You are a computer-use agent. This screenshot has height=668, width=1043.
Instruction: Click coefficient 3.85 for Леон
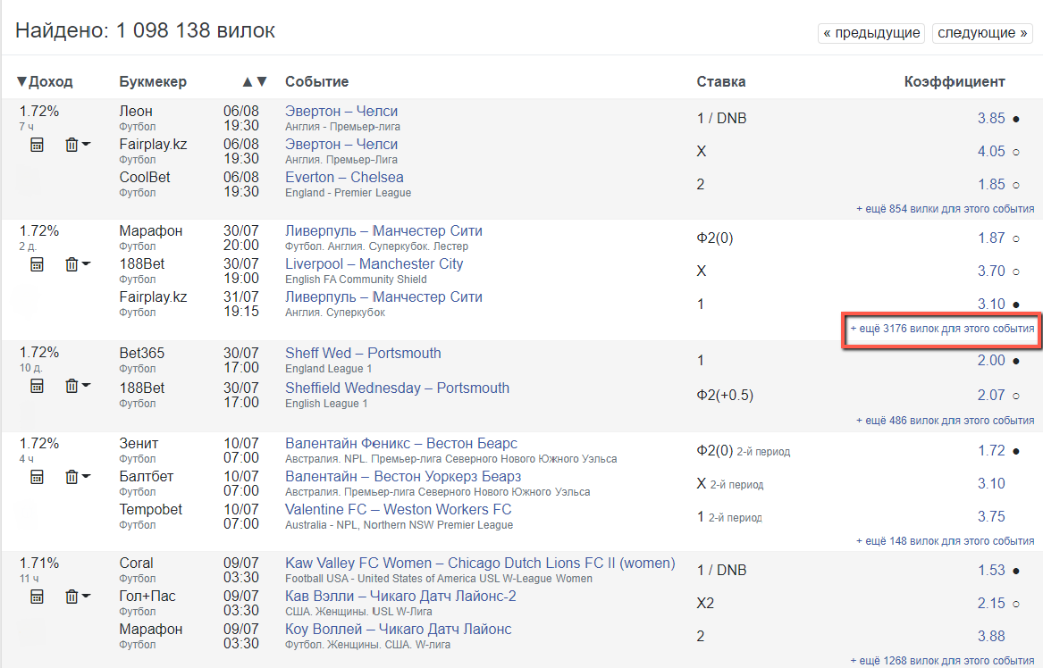coord(991,118)
